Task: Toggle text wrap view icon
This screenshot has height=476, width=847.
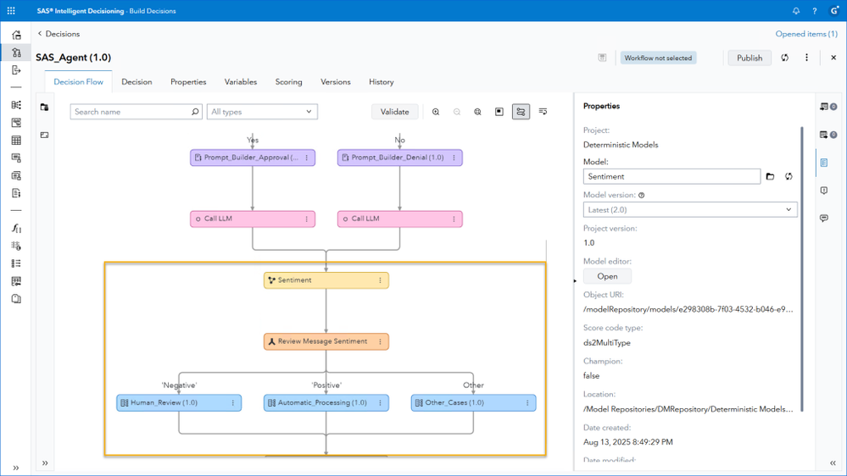Action: (543, 112)
